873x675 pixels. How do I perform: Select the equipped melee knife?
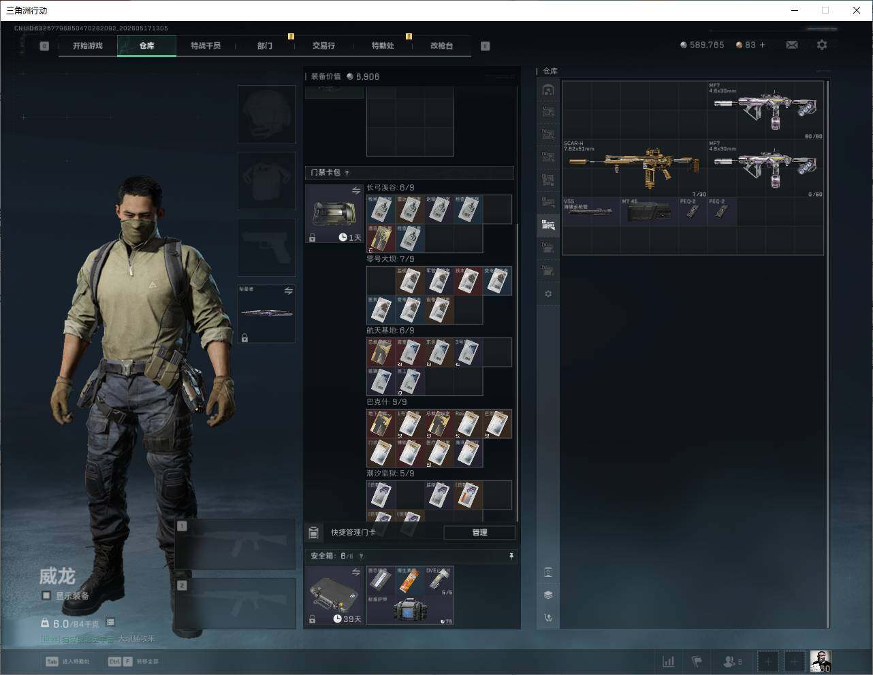(x=267, y=314)
